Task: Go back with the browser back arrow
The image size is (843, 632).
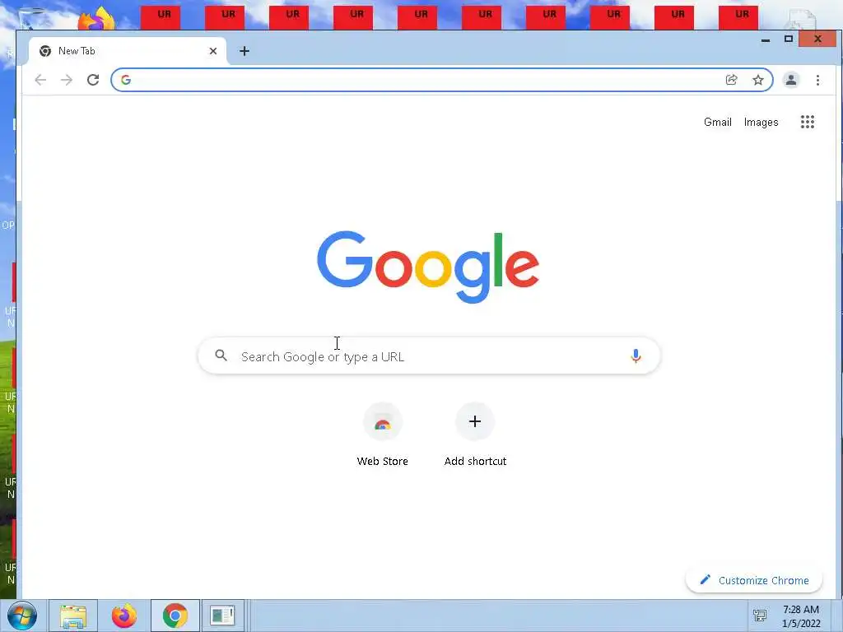Action: pyautogui.click(x=40, y=80)
